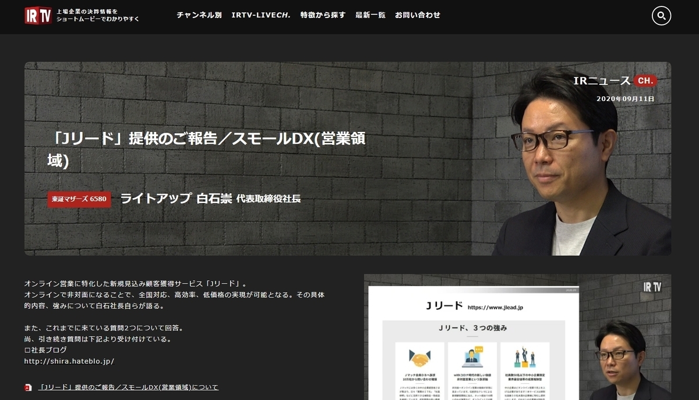
Task: Click the 「Jリード」提供のご報告 headline
Action: click(x=207, y=149)
